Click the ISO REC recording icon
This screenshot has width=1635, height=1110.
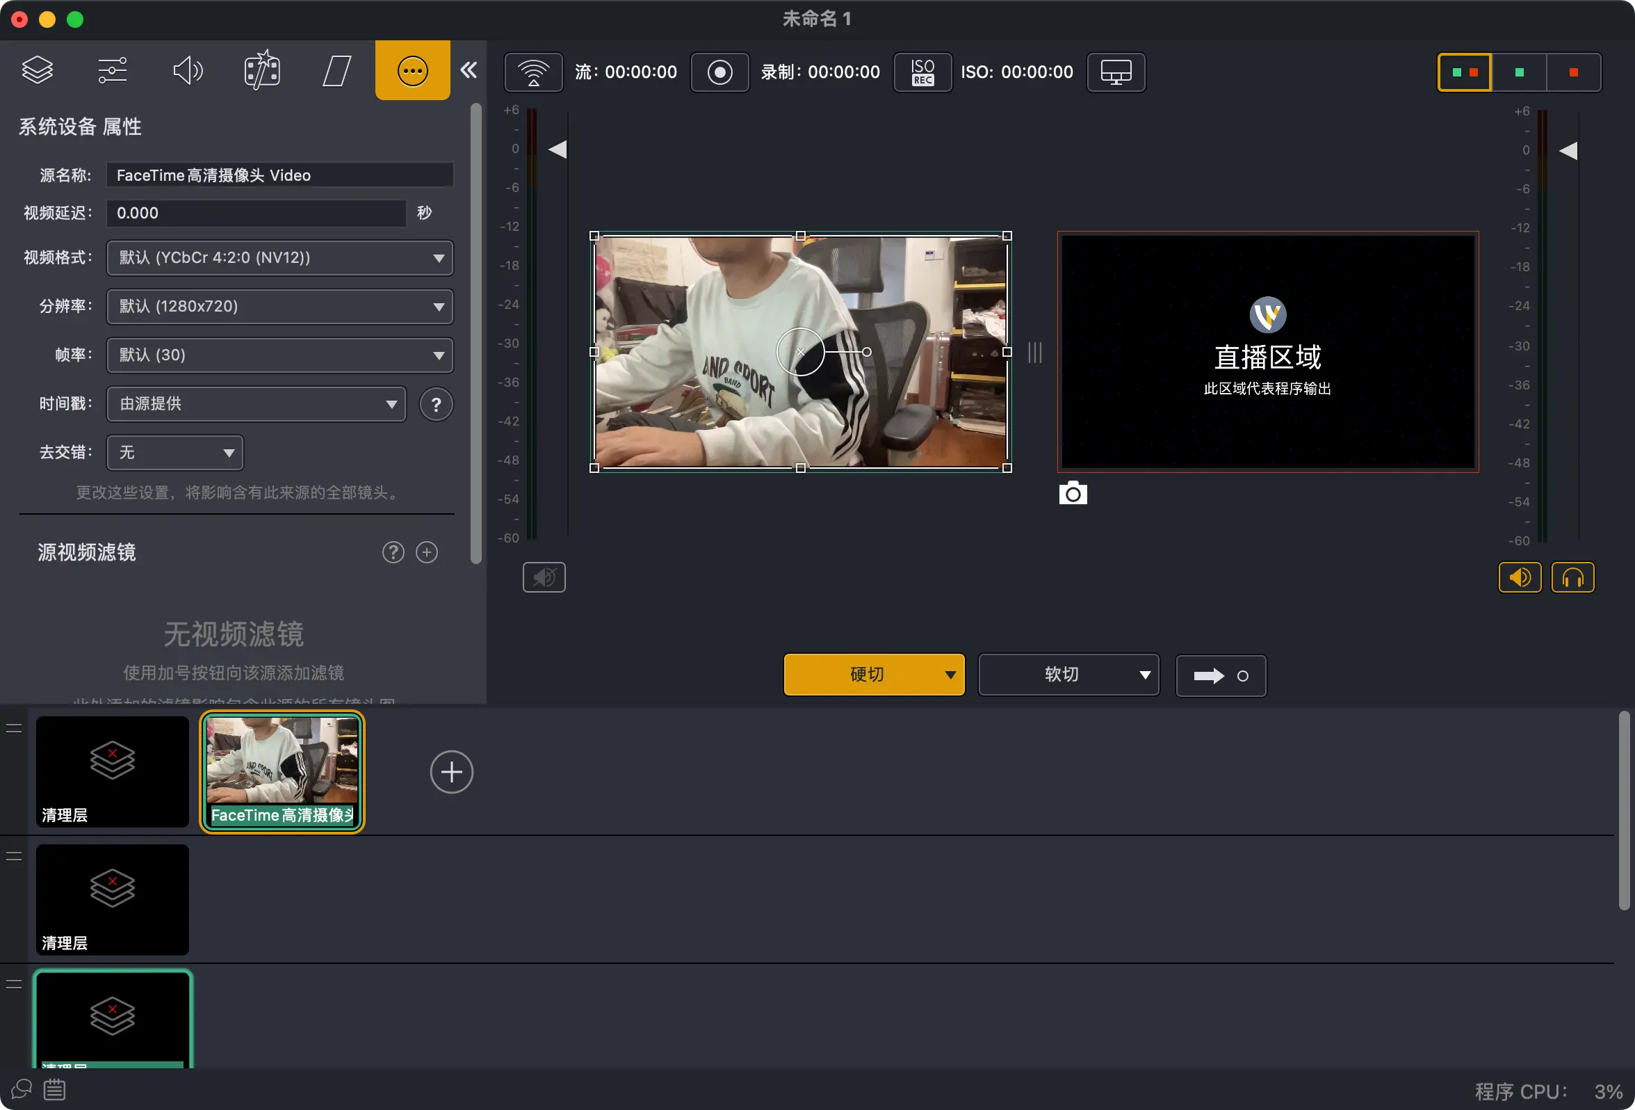click(x=922, y=72)
